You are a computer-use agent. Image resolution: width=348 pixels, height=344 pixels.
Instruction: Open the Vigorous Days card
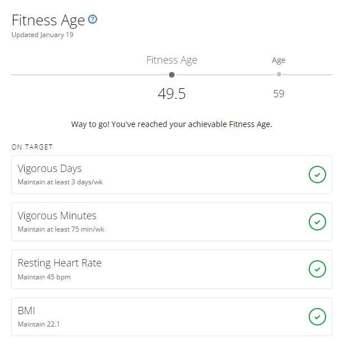172,174
